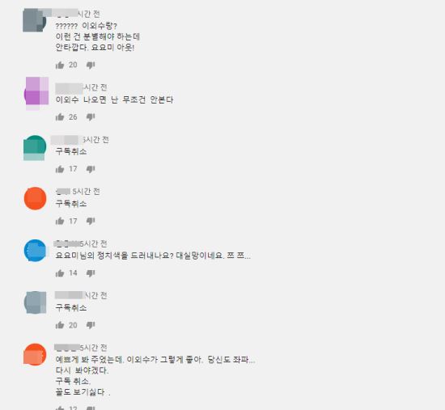Click the timestamp on 이외수 나오면 comment
Screen dimensions: 445x410
coord(95,87)
